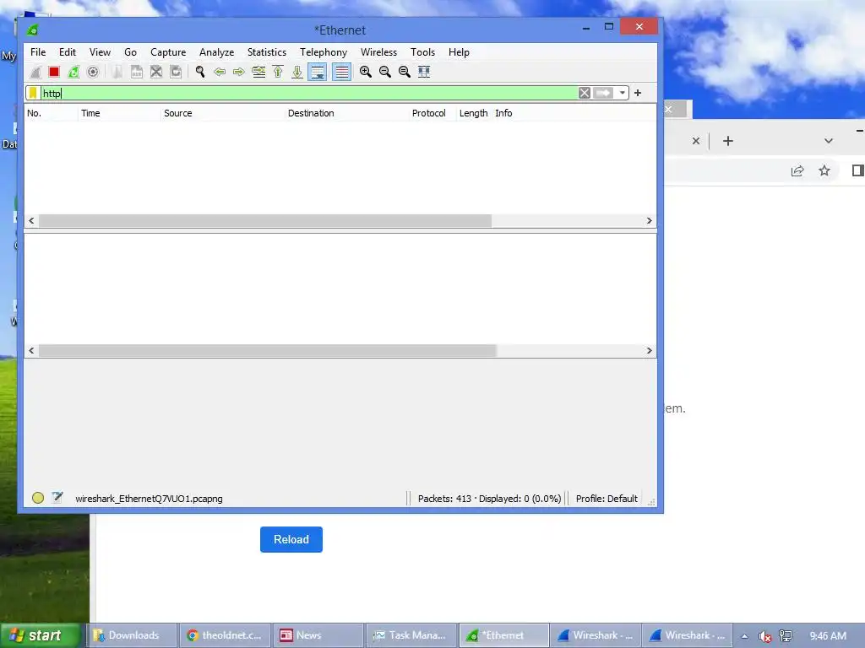Sort by the No. column header
This screenshot has width=865, height=648.
pyautogui.click(x=51, y=114)
